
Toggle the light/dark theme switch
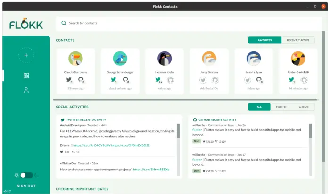tap(26, 175)
